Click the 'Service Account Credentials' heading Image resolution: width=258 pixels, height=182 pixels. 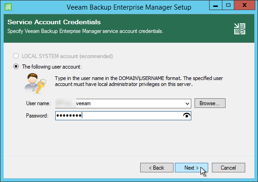pyautogui.click(x=54, y=22)
